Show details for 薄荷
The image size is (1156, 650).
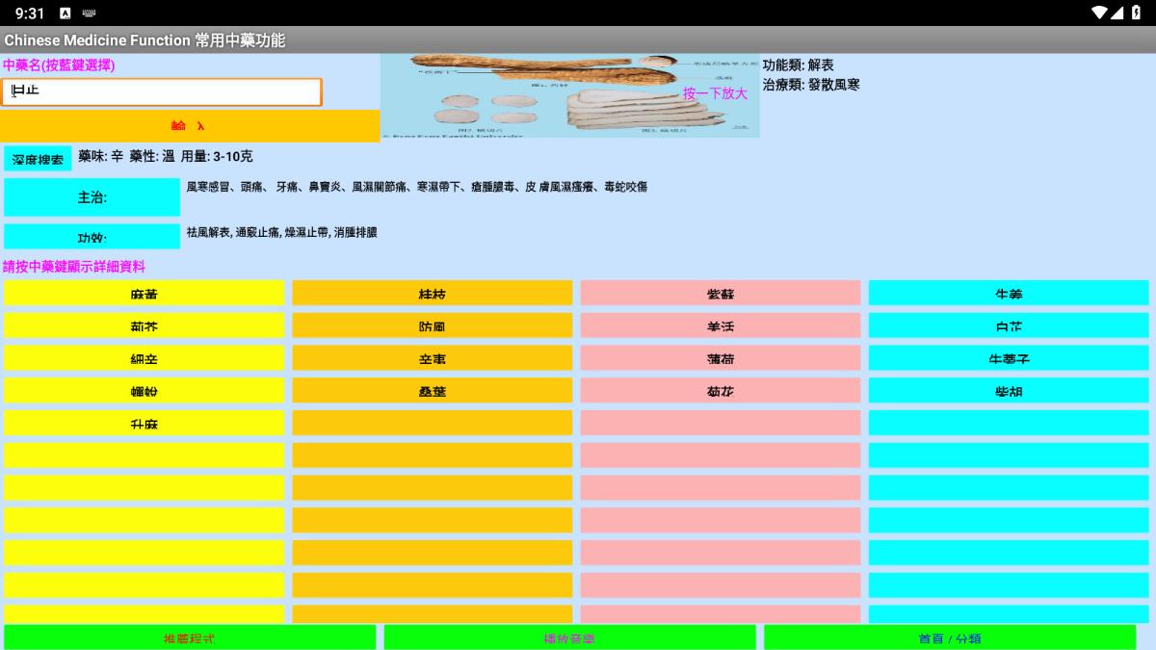click(721, 358)
